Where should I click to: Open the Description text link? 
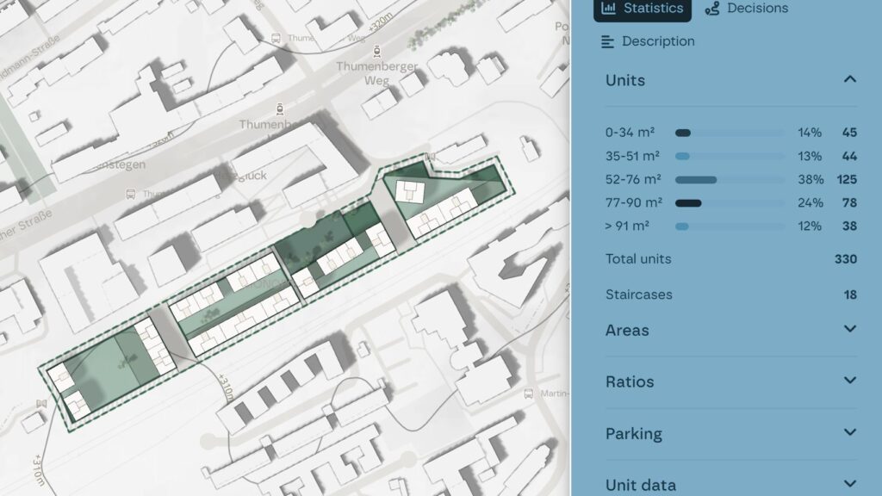pyautogui.click(x=658, y=41)
